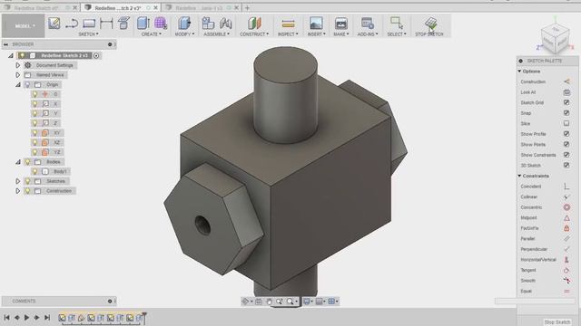This screenshot has height=326, width=581.
Task: Open the CONSTRUCT menu dropdown
Action: [x=254, y=34]
